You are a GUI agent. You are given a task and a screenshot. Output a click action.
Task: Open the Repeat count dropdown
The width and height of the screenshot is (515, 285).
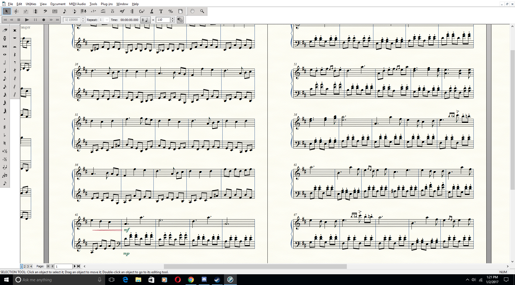point(107,20)
